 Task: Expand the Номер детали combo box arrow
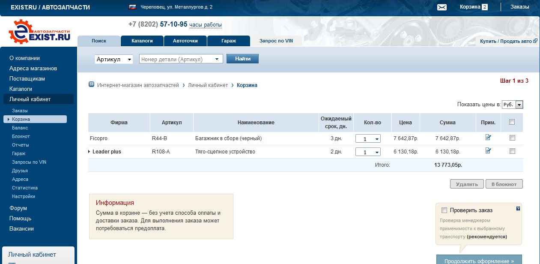pos(217,59)
